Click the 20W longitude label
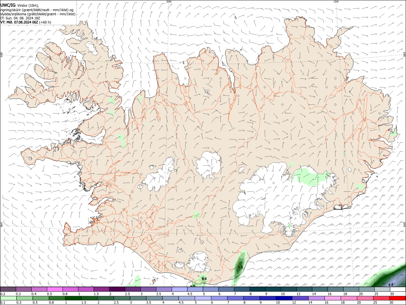 169,2
